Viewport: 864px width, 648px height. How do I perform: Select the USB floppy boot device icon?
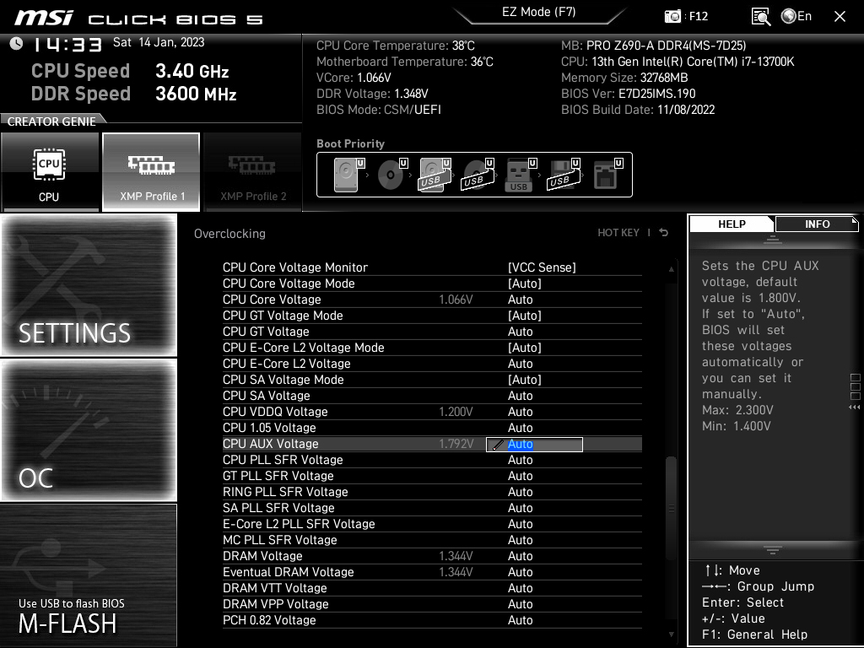pyautogui.click(x=563, y=175)
